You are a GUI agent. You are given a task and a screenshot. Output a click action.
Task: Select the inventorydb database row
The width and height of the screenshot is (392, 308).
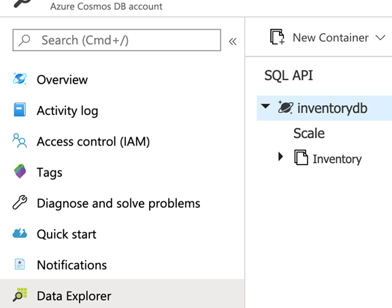[324, 108]
